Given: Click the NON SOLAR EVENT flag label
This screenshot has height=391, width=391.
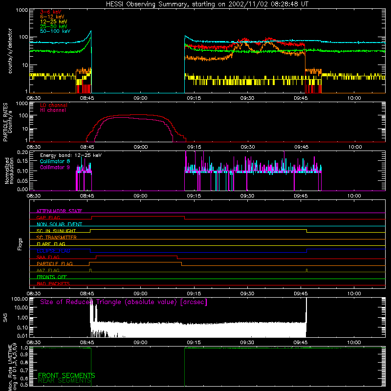Looking at the screenshot, I should point(59,224).
